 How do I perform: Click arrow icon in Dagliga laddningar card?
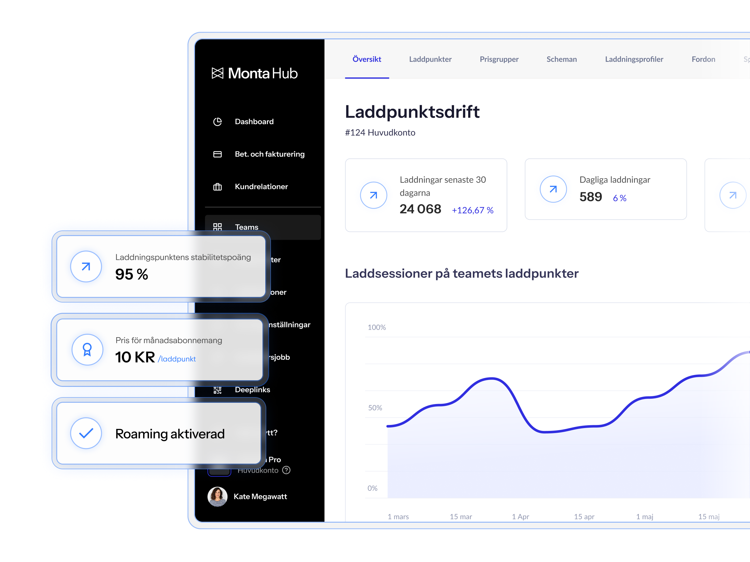[x=553, y=189]
